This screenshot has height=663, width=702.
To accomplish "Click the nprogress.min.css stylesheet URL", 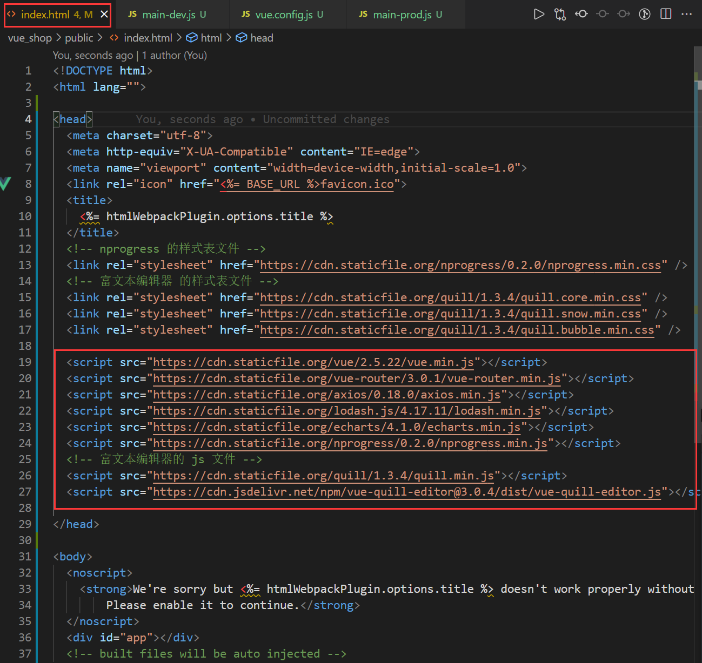I will (460, 265).
